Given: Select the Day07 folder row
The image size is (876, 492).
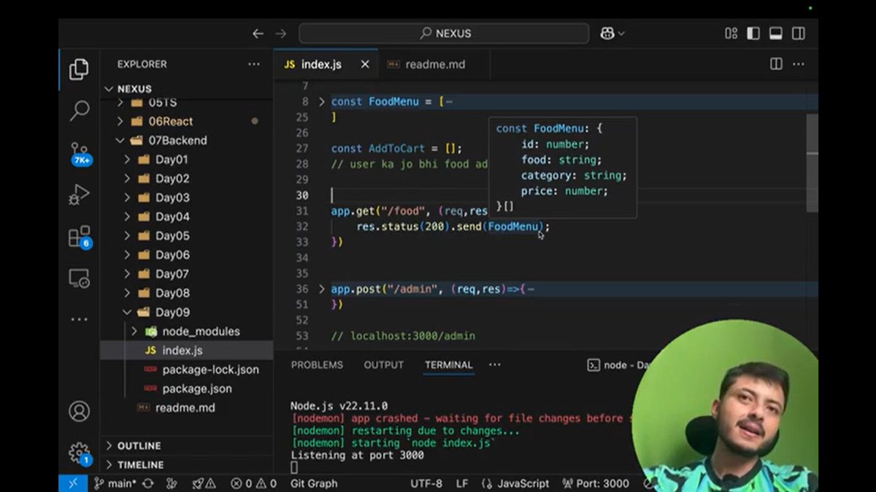Looking at the screenshot, I should click(186, 274).
